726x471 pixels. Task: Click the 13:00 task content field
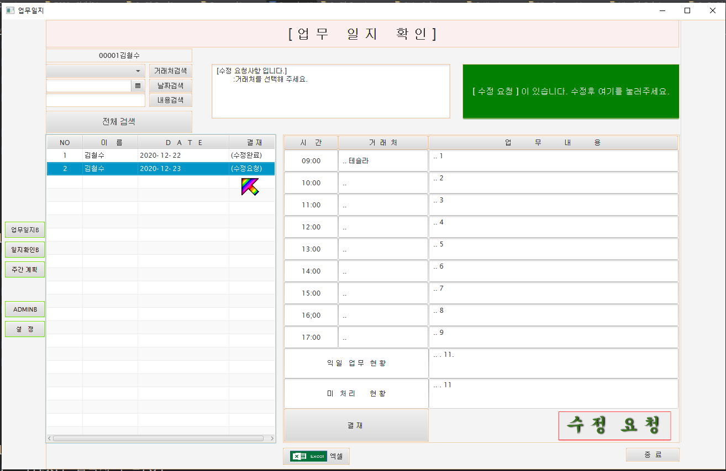pyautogui.click(x=553, y=249)
